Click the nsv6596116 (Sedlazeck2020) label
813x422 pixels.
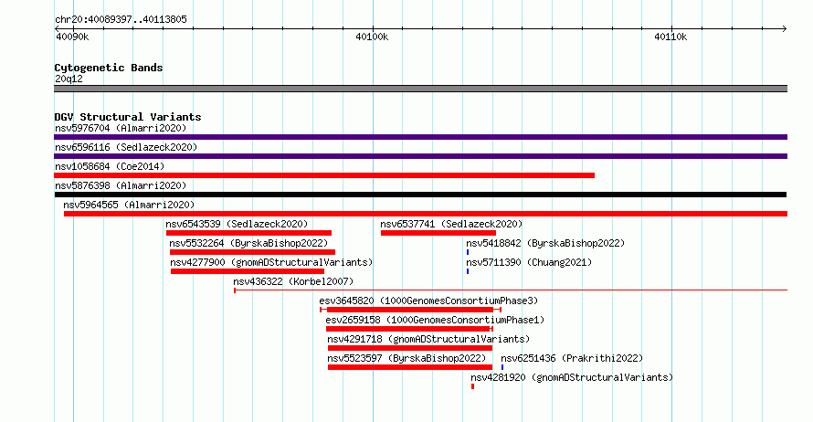click(x=126, y=147)
